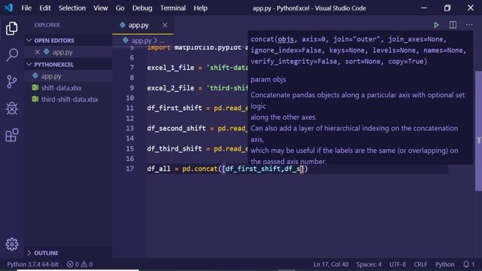
Task: Click pd.concat call on line 17
Action: [200, 169]
